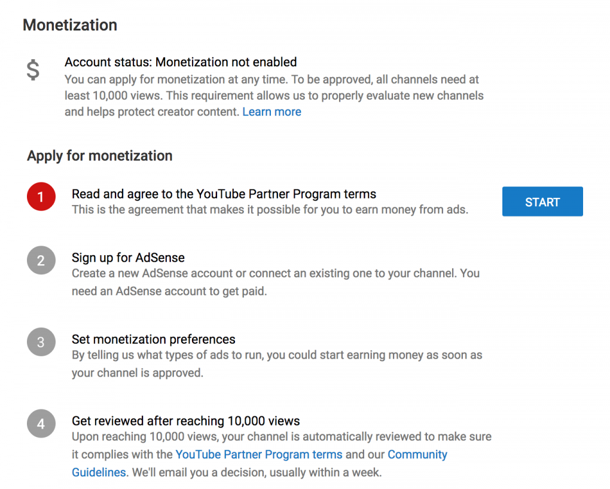Click 'Get reviewed after reaching 10,000 views' title
Screen dimensions: 610x489
pyautogui.click(x=185, y=421)
